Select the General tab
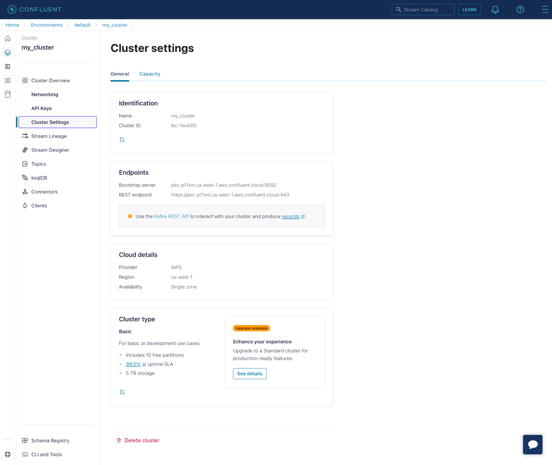Screen dimensions: 552x465 [x=120, y=74]
